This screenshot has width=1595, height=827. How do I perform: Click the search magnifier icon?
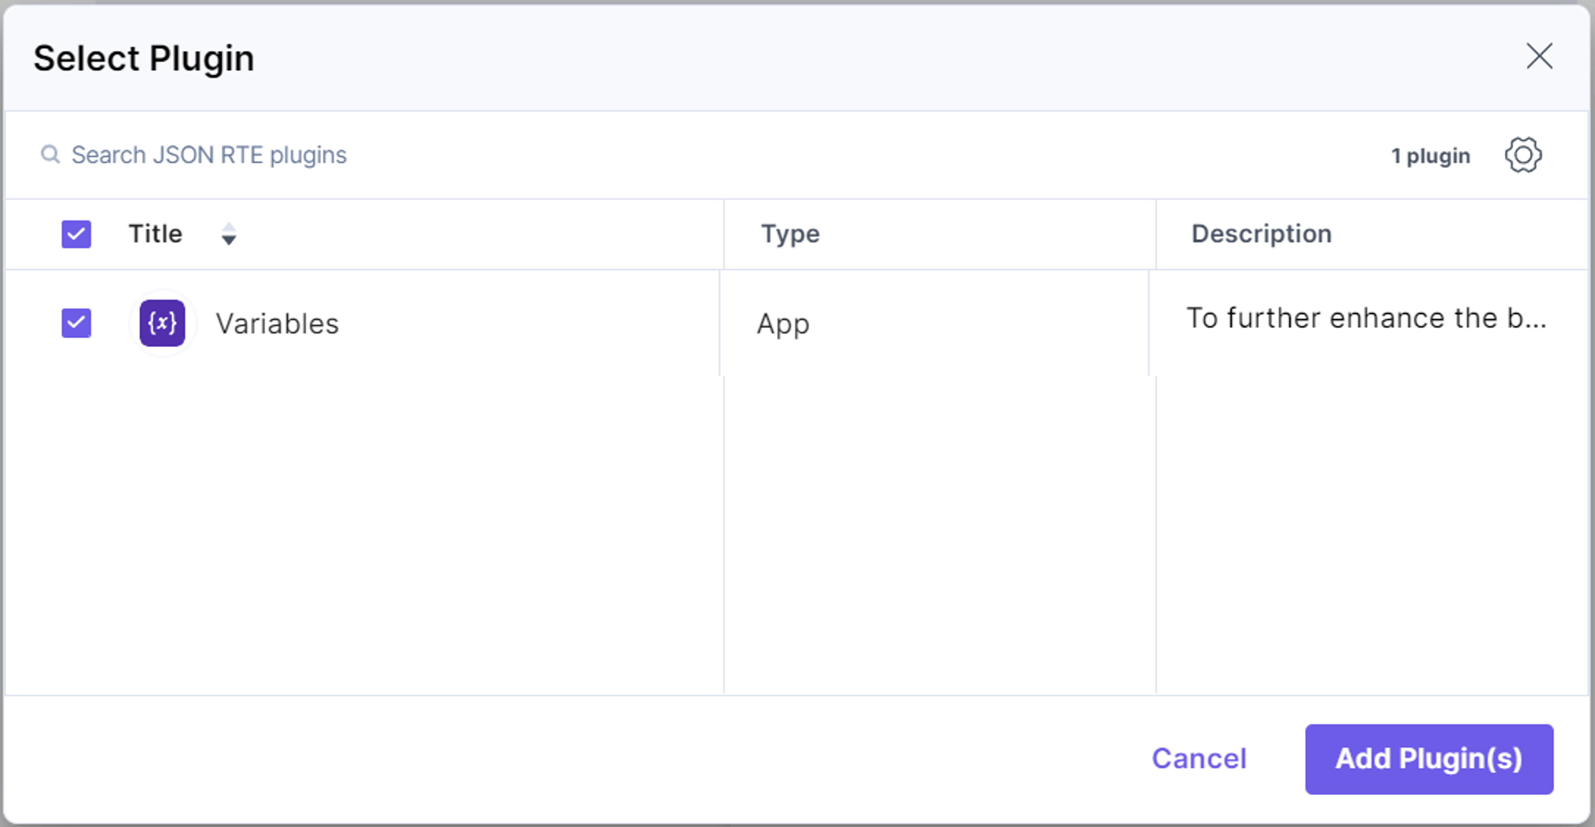50,154
